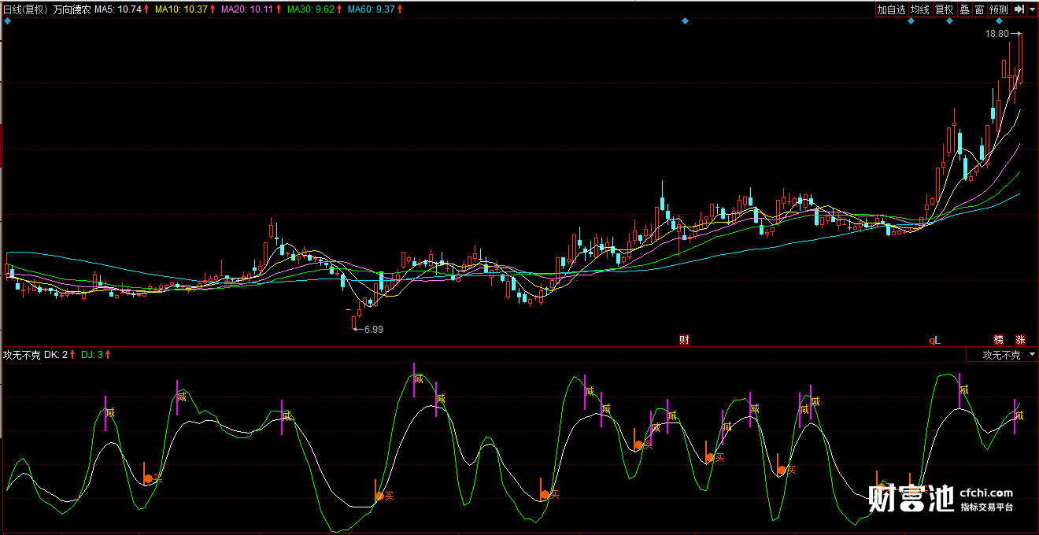Click the blue diamond marker at chart top center
The height and width of the screenshot is (535, 1039).
(x=685, y=21)
